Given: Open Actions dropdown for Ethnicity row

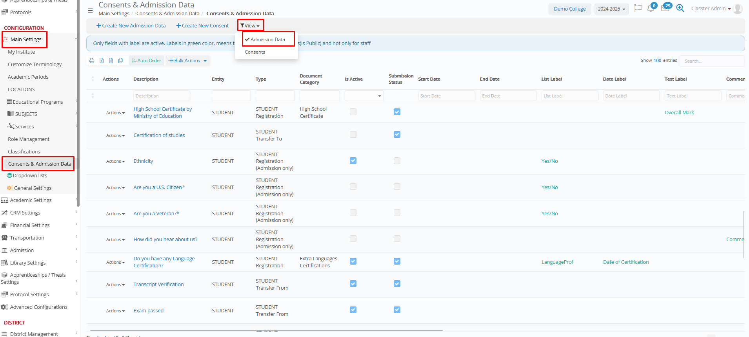Looking at the screenshot, I should click(115, 161).
